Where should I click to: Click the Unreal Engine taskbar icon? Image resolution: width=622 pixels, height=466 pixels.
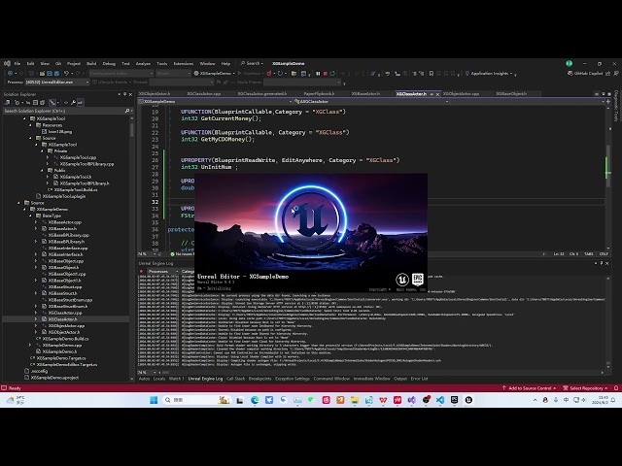click(x=468, y=400)
